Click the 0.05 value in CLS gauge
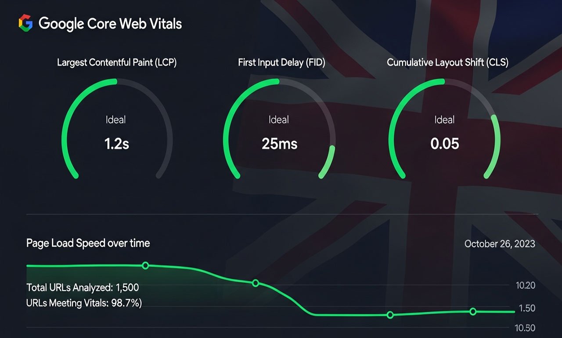The image size is (562, 338). coord(445,143)
